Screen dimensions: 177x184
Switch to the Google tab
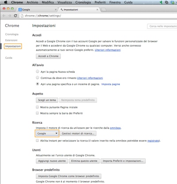(x=37, y=10)
